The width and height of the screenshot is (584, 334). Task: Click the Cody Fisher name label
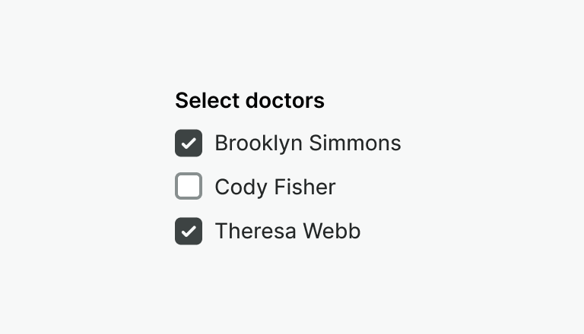coord(275,187)
